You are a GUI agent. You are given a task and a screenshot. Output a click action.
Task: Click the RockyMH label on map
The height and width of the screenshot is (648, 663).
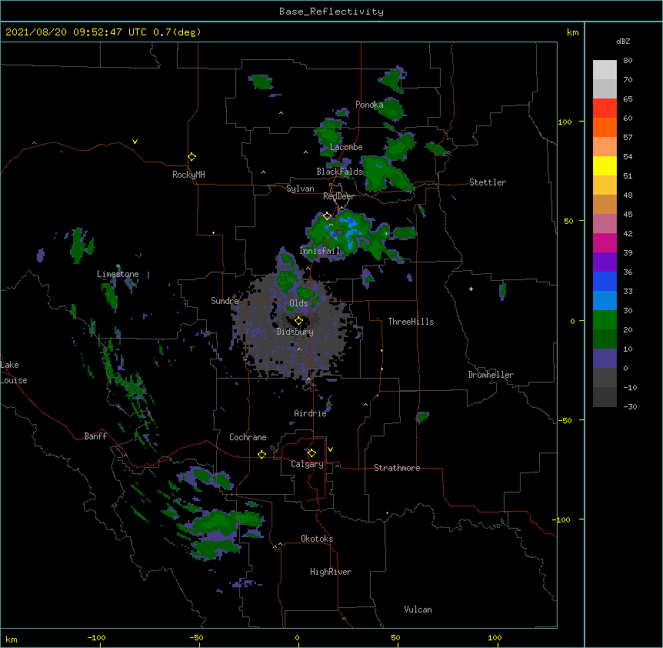[188, 175]
